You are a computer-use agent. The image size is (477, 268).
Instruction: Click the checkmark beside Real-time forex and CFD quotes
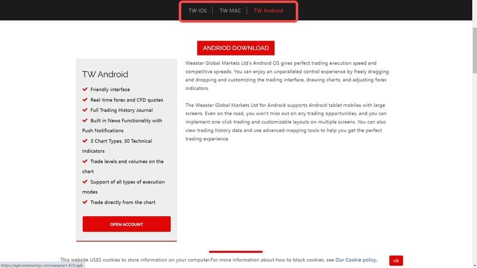coord(85,100)
